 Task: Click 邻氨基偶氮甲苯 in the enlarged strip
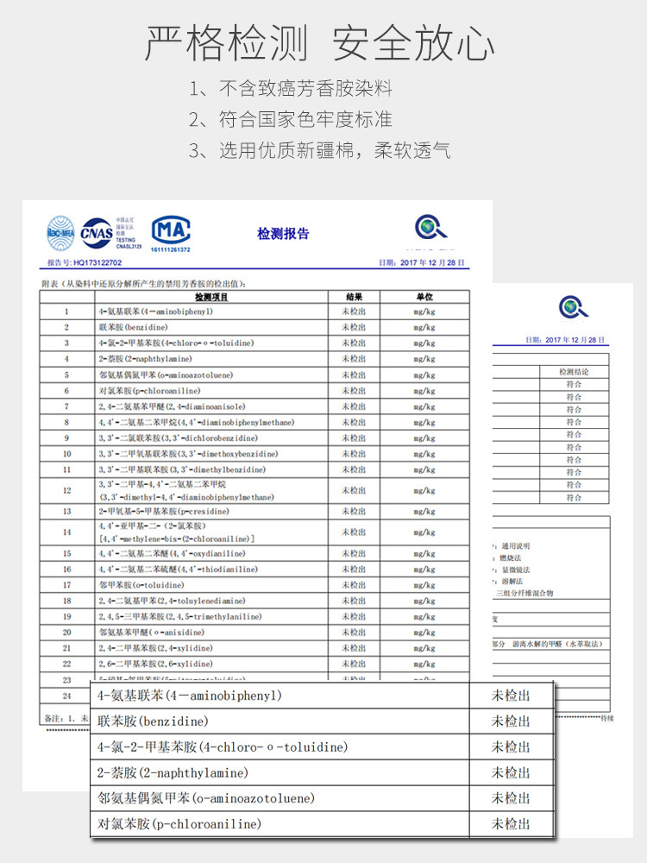coord(206,798)
